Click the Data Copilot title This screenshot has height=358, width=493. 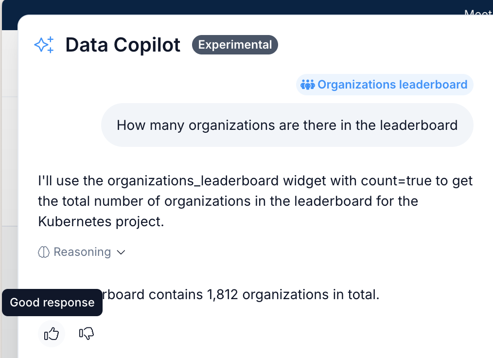(123, 45)
